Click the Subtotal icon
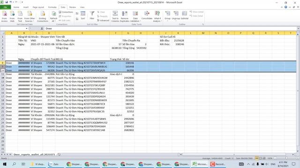This screenshot has height=168, width=300. pos(184,15)
